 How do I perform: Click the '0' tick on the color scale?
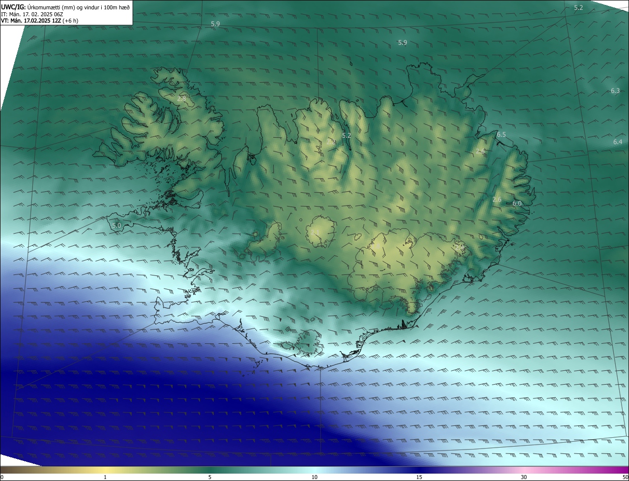coord(1,477)
